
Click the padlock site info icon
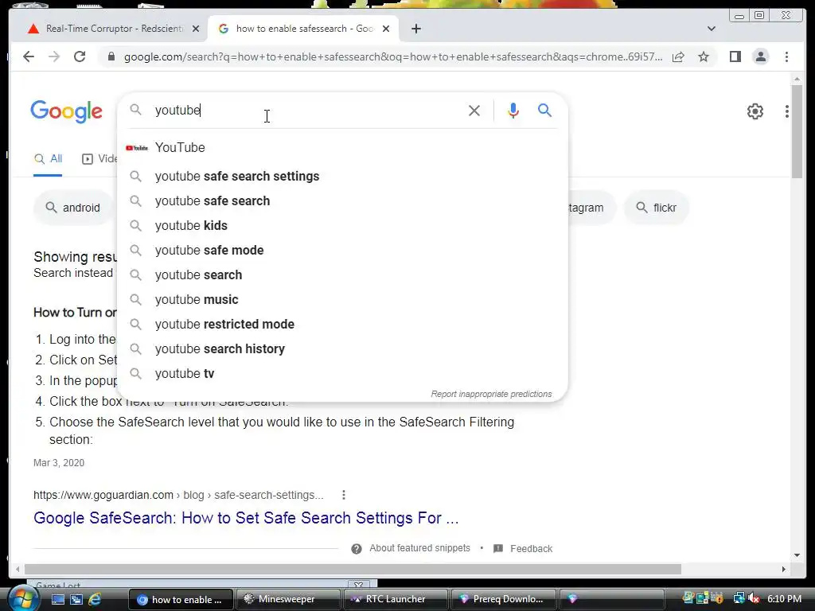pyautogui.click(x=111, y=56)
